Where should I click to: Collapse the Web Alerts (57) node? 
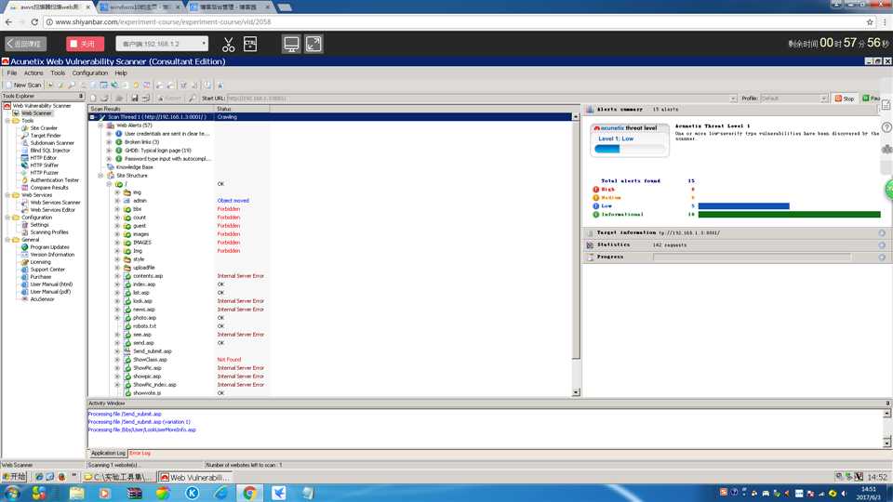(x=100, y=125)
